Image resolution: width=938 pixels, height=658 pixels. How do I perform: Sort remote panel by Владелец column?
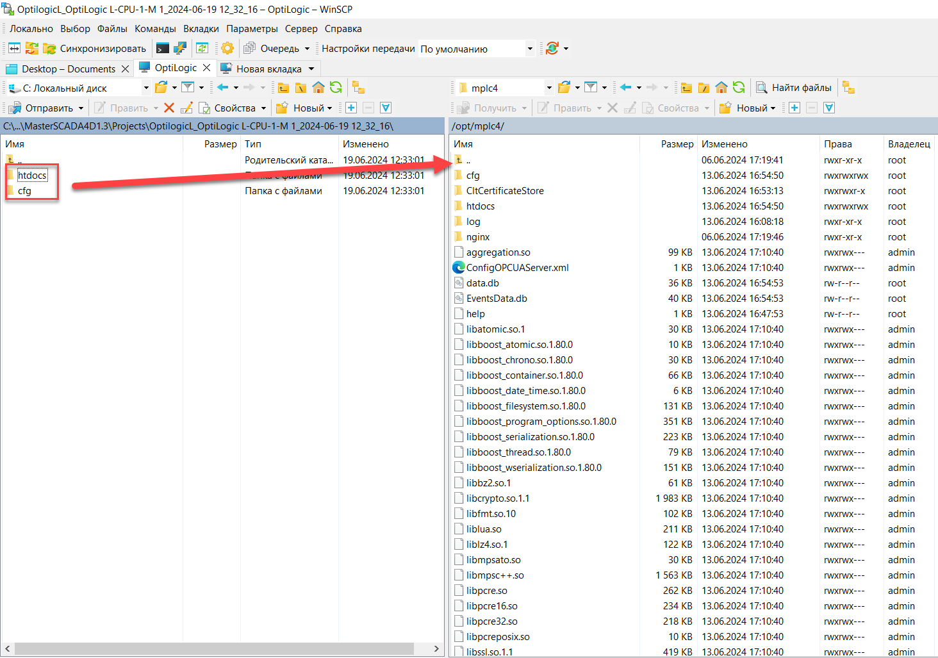(x=909, y=144)
